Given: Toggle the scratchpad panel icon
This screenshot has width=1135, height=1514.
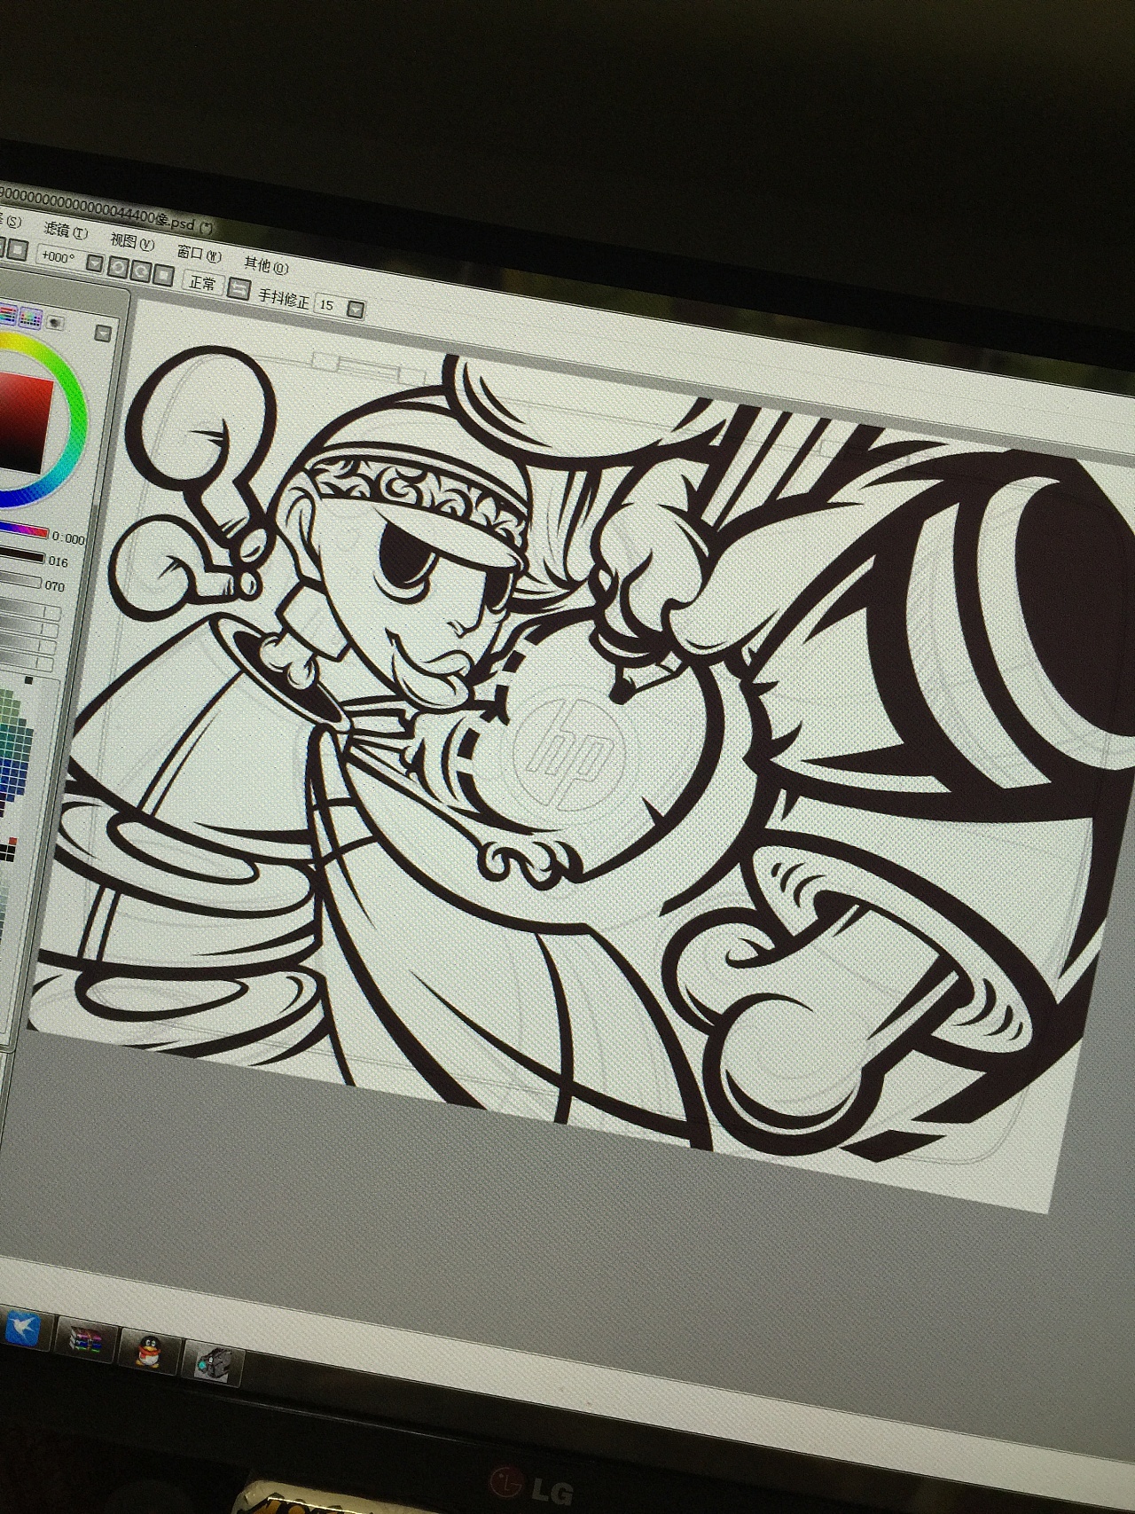Looking at the screenshot, I should point(55,322).
